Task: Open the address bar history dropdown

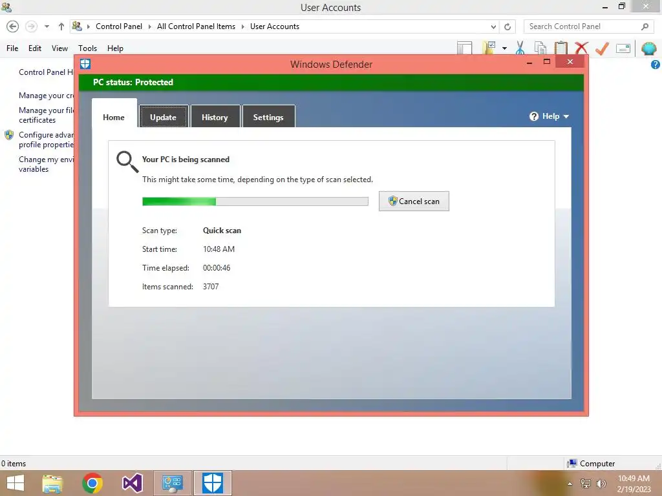Action: (493, 26)
